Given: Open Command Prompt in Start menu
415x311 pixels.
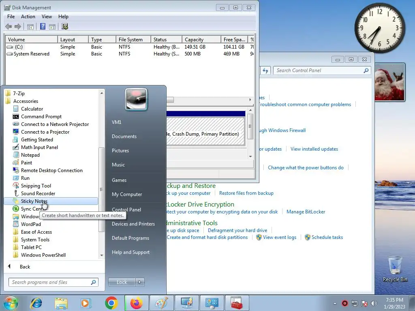Looking at the screenshot, I should (41, 116).
